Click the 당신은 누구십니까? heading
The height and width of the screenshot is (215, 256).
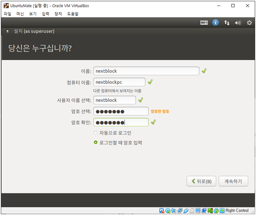[x=40, y=48]
